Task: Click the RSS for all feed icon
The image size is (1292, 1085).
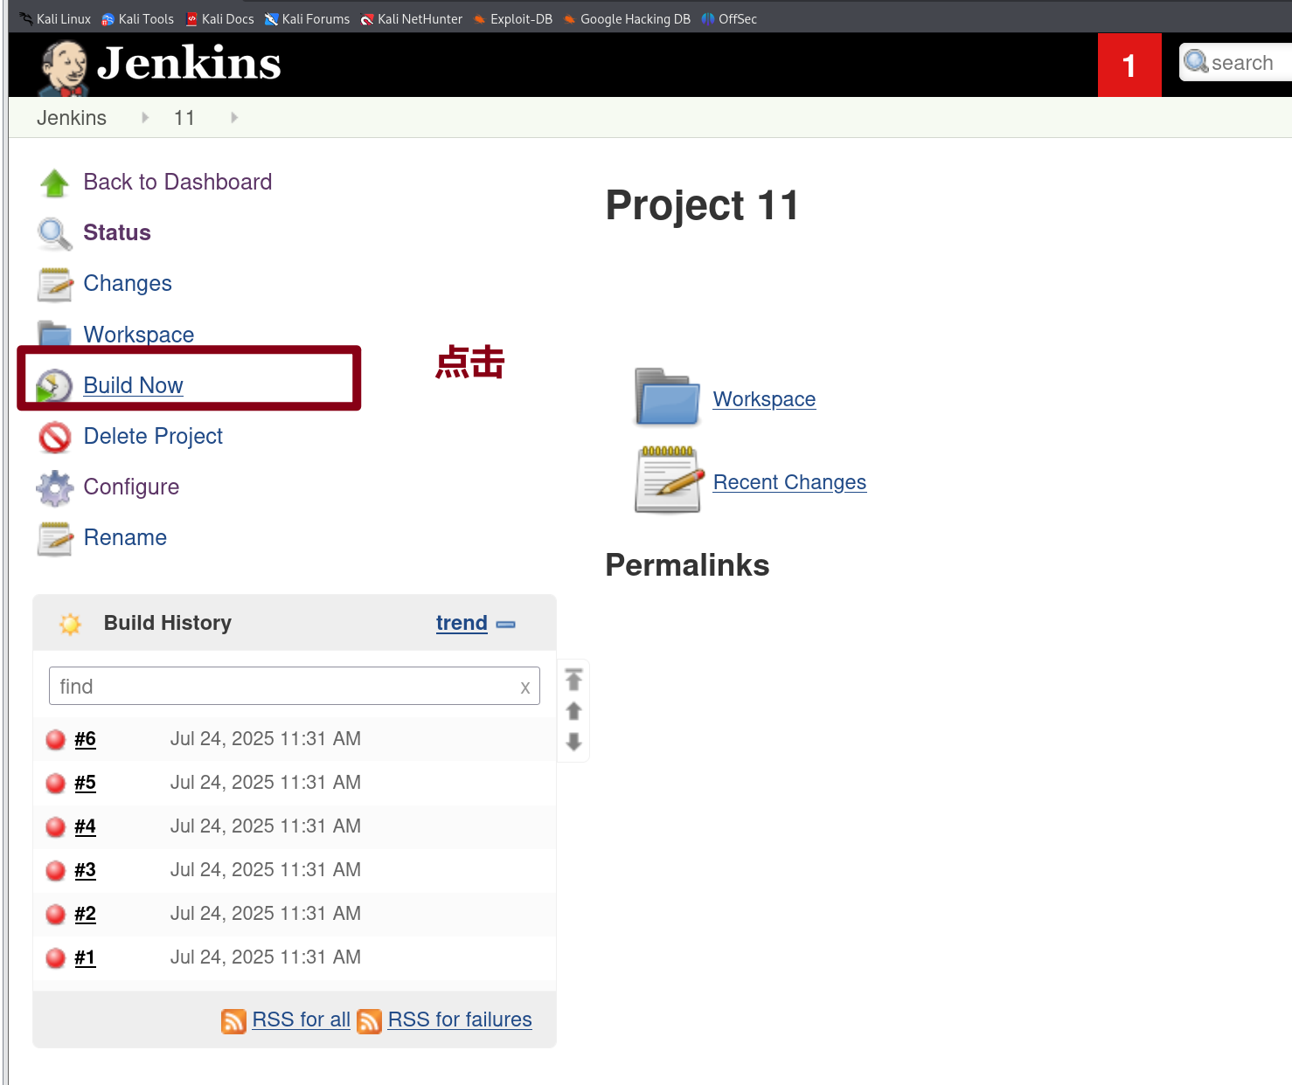Action: (x=233, y=1020)
